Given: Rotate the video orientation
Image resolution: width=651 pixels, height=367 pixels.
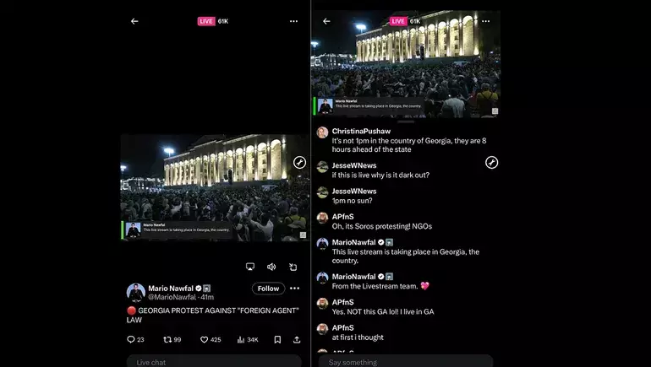Looking at the screenshot, I should pyautogui.click(x=293, y=267).
